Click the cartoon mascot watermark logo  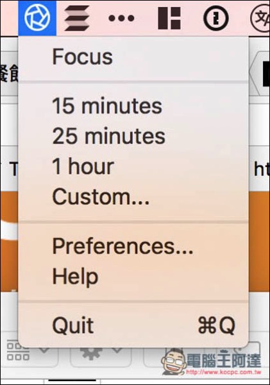point(173,362)
